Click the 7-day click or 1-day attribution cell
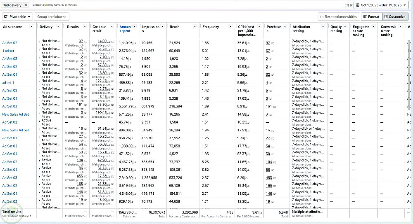The image size is (413, 224). pyautogui.click(x=308, y=128)
